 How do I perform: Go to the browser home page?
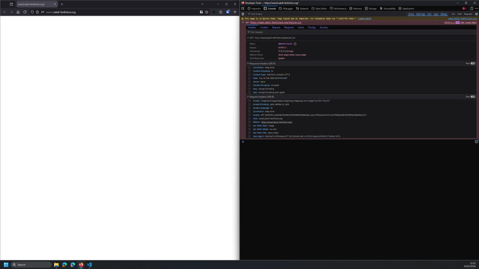(18, 12)
